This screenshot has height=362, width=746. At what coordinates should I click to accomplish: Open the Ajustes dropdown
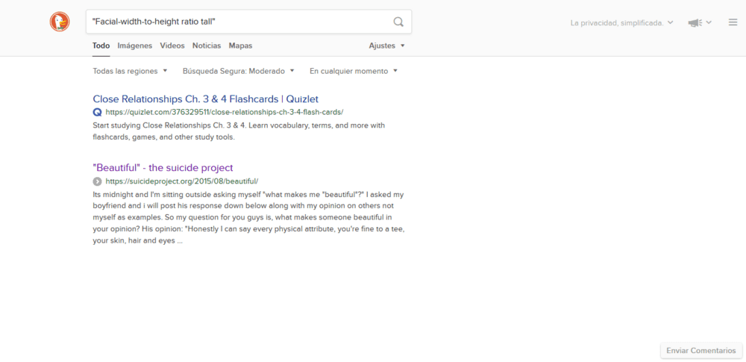[x=386, y=46]
